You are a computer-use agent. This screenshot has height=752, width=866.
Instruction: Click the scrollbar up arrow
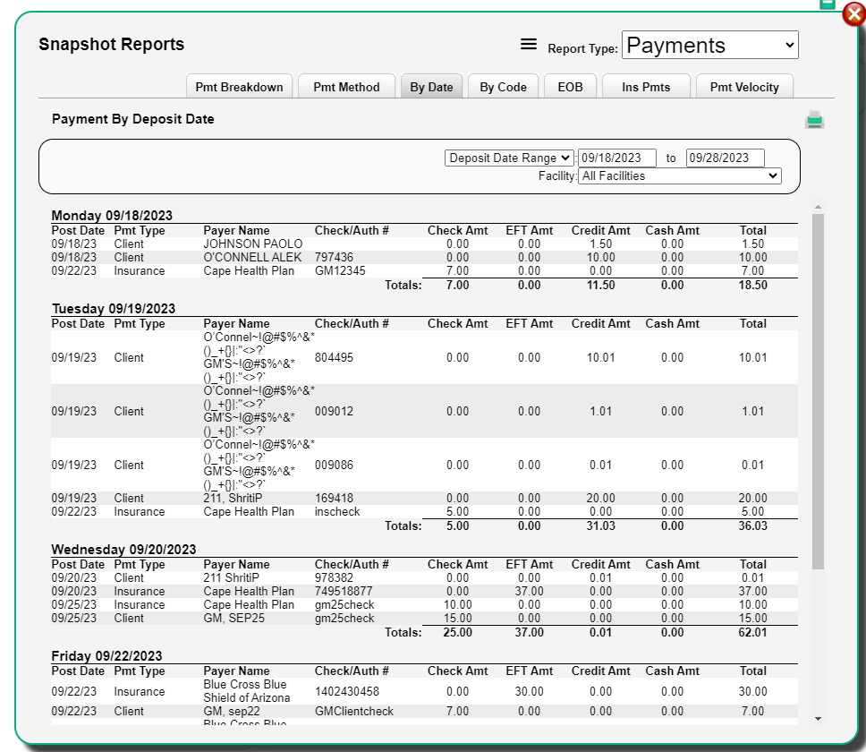[x=818, y=207]
